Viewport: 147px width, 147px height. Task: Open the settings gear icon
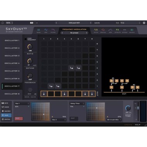(144, 23)
